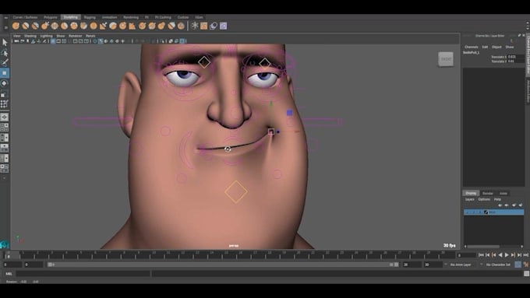
Task: Click the MEL command line input
Action: pos(83,274)
